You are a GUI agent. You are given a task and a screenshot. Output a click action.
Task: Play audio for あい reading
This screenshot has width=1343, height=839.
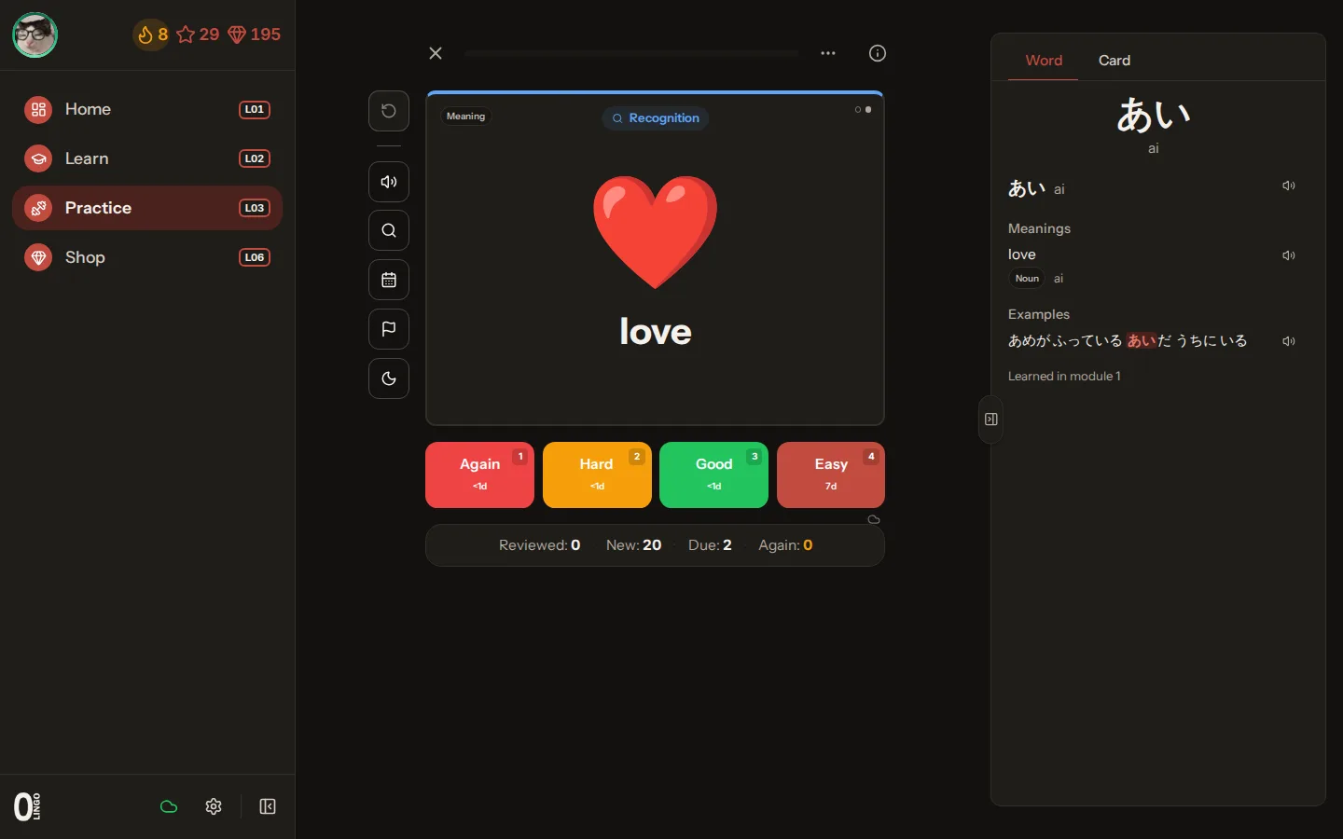(x=1289, y=186)
